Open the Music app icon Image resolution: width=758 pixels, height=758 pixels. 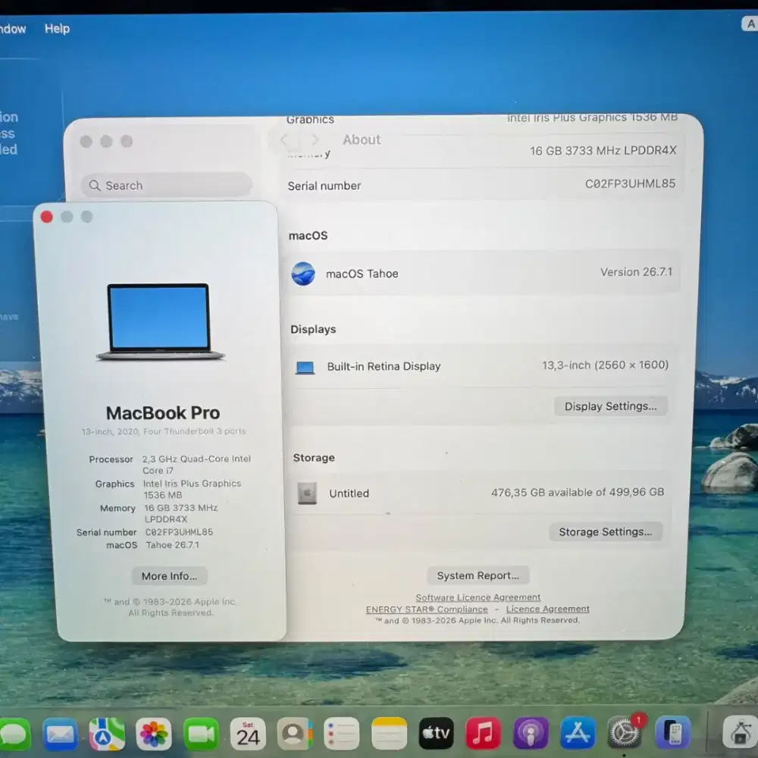pos(483,733)
